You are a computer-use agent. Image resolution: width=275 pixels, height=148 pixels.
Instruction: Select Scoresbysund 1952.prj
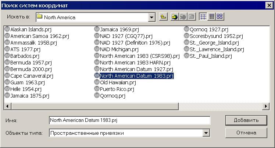(216, 36)
